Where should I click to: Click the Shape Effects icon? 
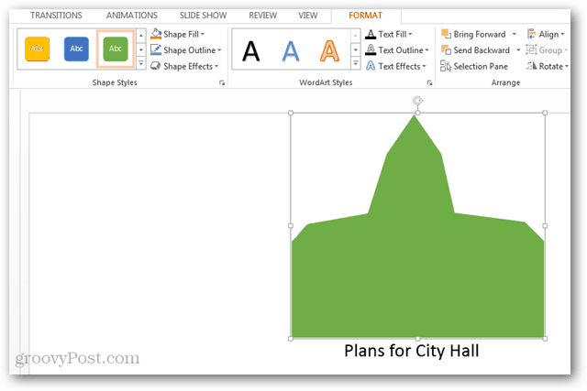[x=156, y=66]
